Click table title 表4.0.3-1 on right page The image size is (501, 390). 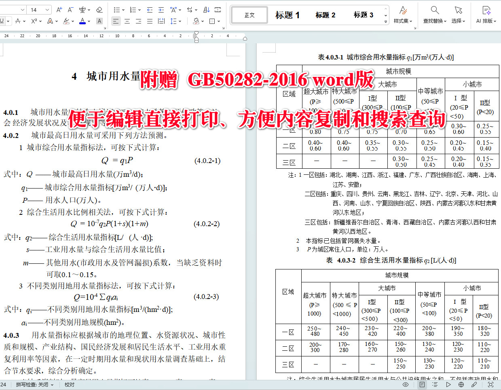(386, 57)
